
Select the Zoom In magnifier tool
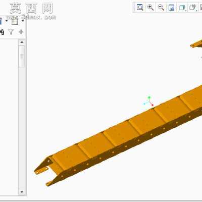[x=150, y=8]
